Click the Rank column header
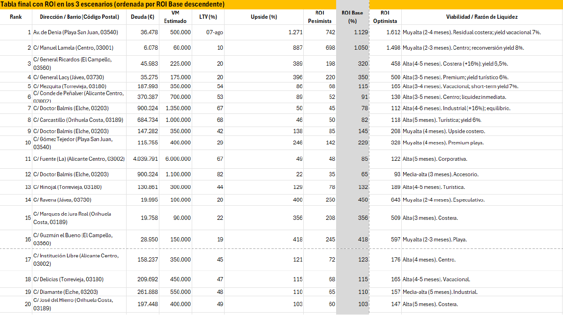563x315 pixels. pyautogui.click(x=16, y=17)
